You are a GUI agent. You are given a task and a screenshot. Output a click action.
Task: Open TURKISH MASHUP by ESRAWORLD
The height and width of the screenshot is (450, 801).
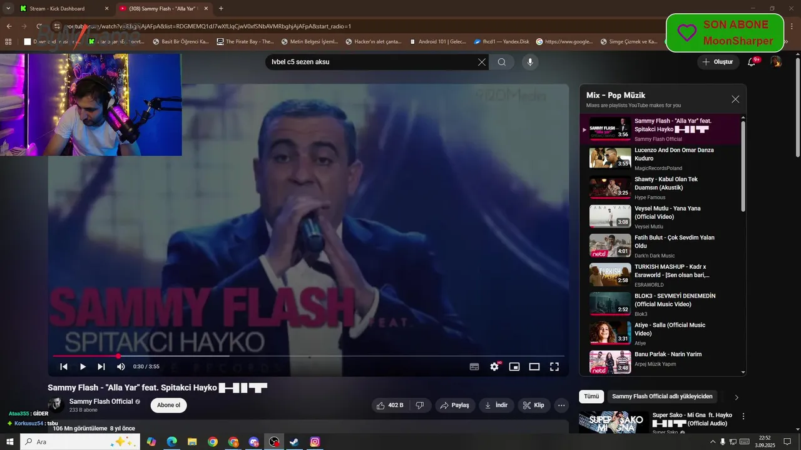point(662,275)
